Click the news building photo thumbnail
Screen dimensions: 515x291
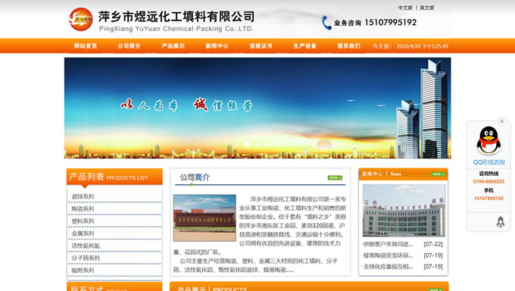pos(404,211)
